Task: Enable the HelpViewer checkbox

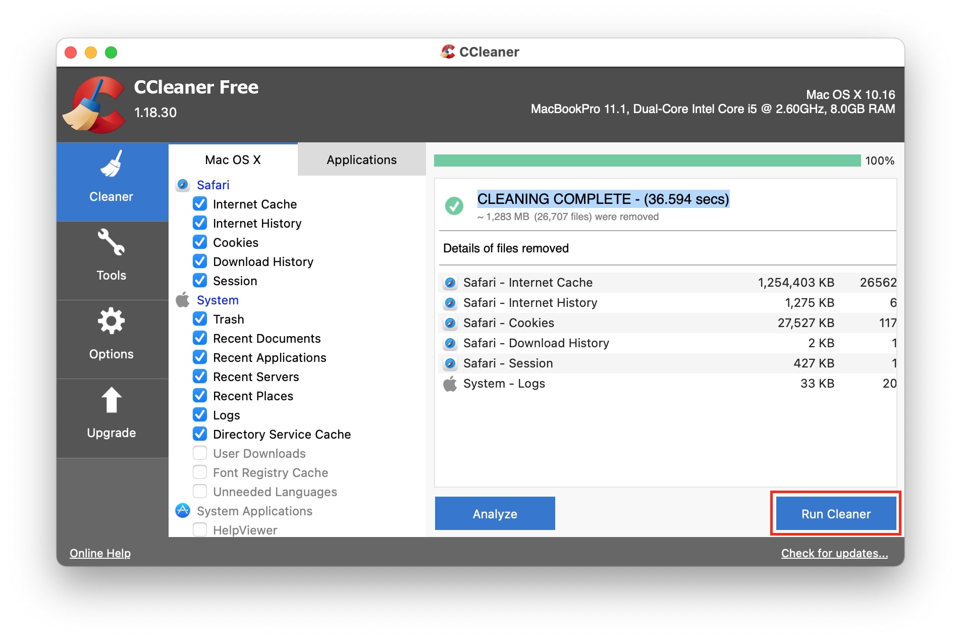Action: pyautogui.click(x=200, y=529)
